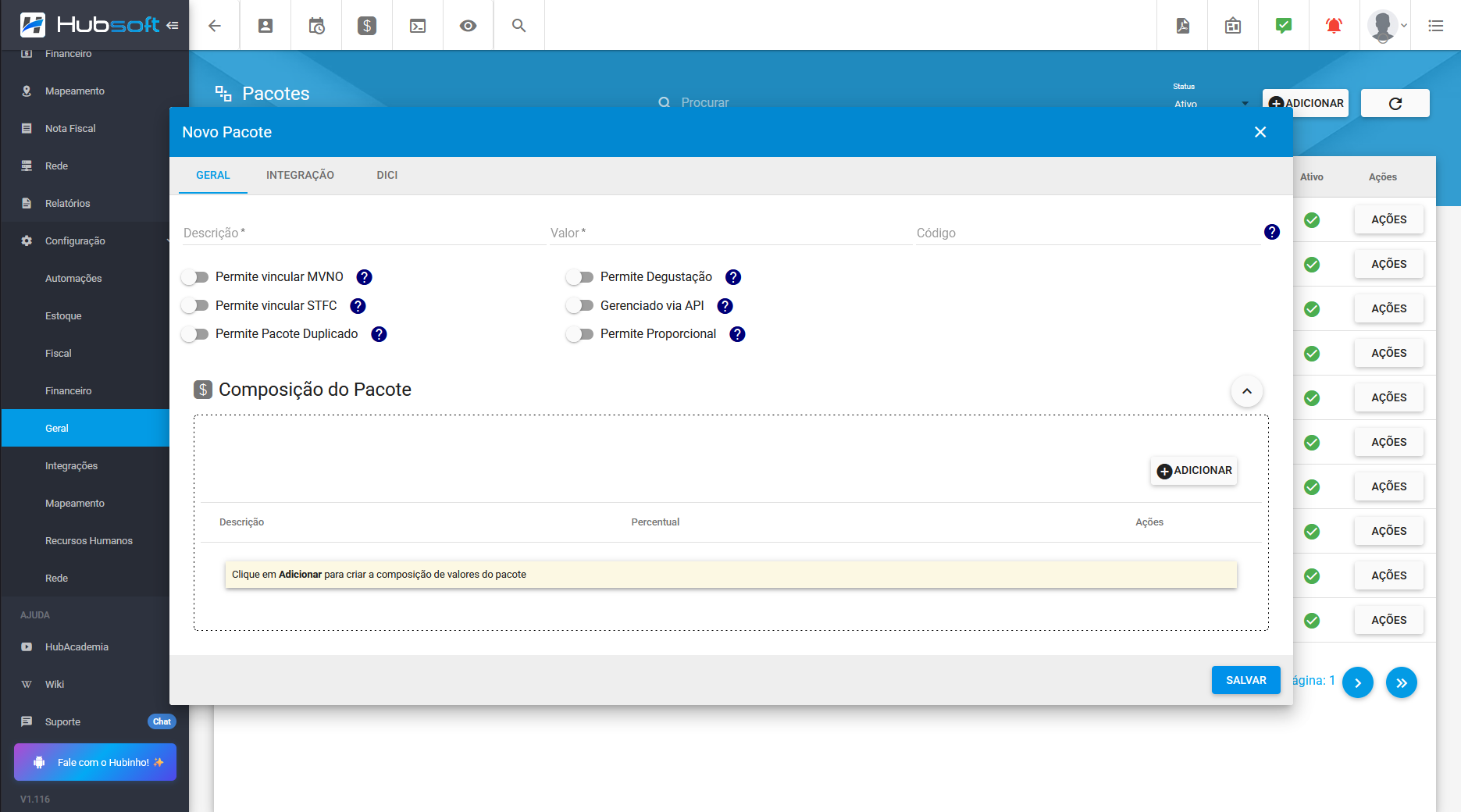Collapse the Composição do Pacote section
The height and width of the screenshot is (812, 1461).
pyautogui.click(x=1247, y=391)
